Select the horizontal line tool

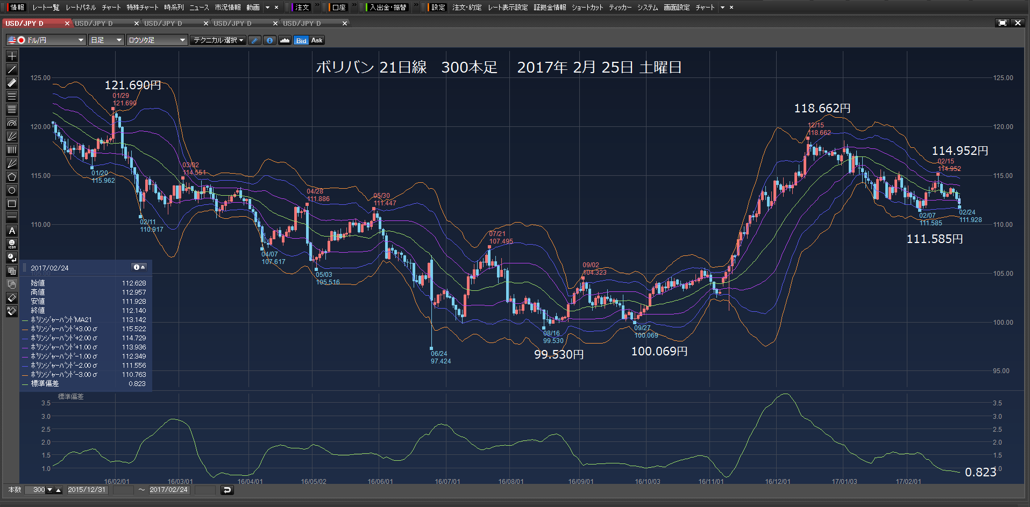pos(12,217)
